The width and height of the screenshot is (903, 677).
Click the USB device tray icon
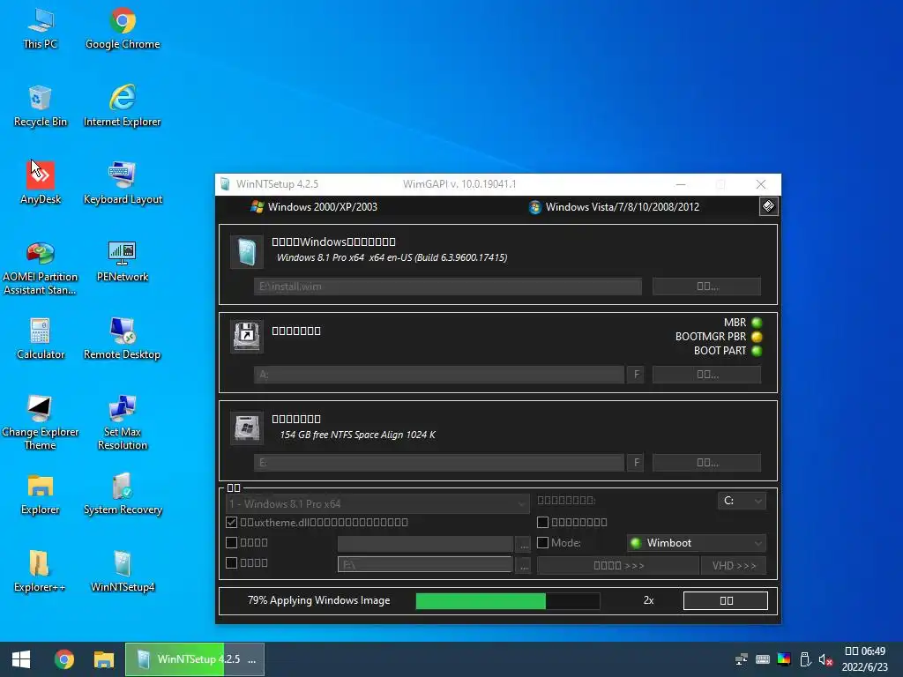805,659
